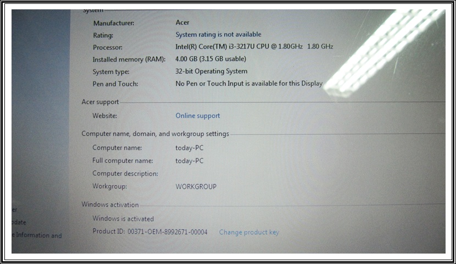The height and width of the screenshot is (264, 456).
Task: Click the Workgroup label
Action: [x=110, y=186]
